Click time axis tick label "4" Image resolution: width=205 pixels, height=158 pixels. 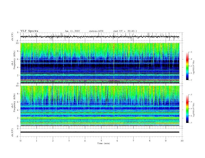click(85, 141)
